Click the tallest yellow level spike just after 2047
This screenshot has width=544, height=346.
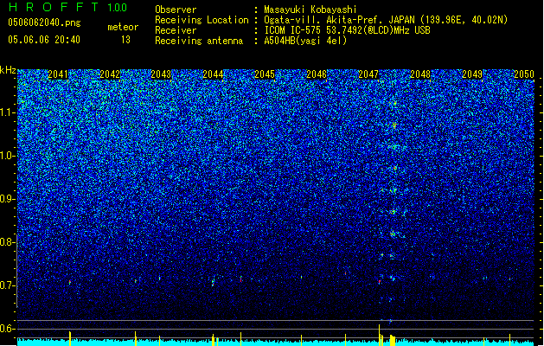point(379,336)
